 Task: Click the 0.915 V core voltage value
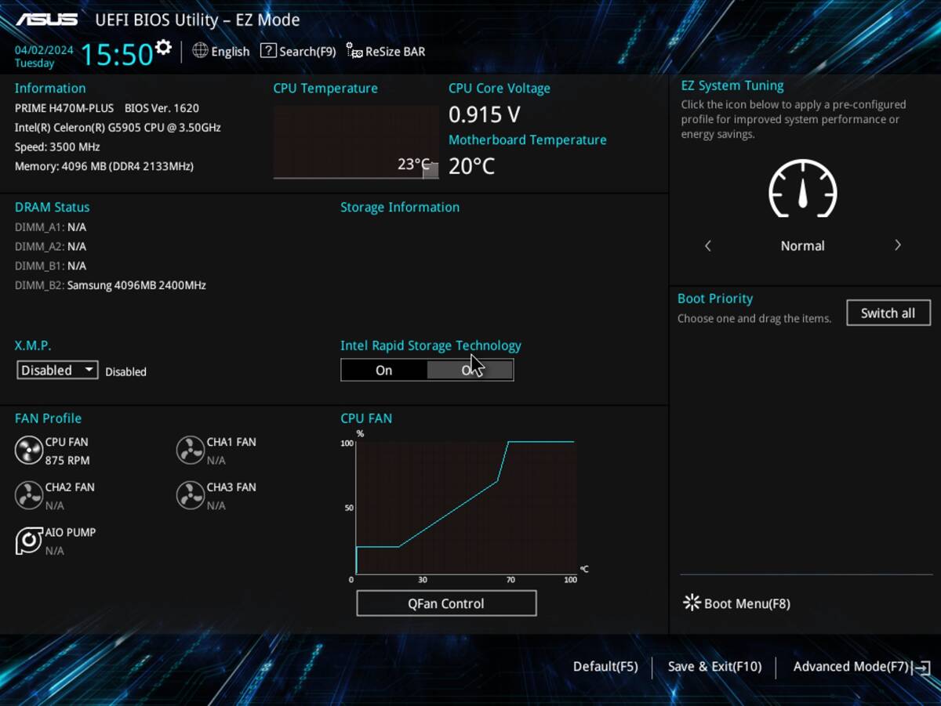pos(485,115)
